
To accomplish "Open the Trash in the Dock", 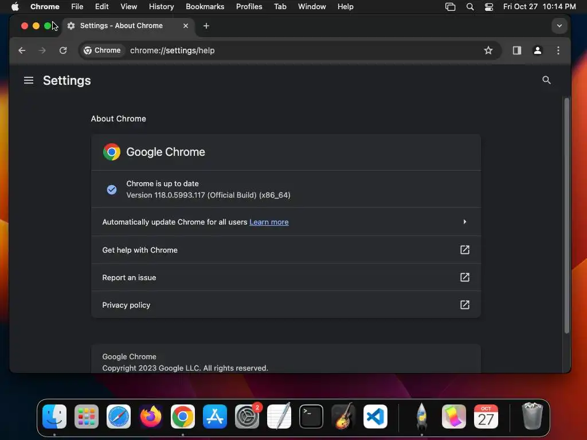I will click(532, 416).
